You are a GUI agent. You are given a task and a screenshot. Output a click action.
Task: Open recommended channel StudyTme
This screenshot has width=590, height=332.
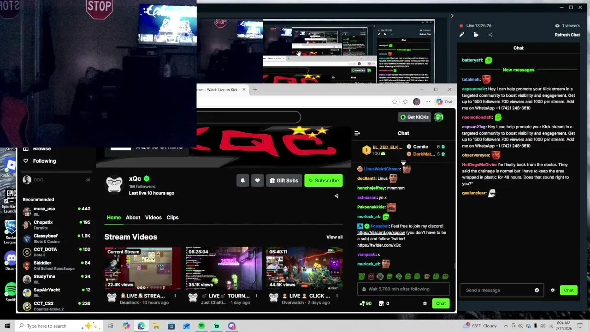tap(56, 279)
